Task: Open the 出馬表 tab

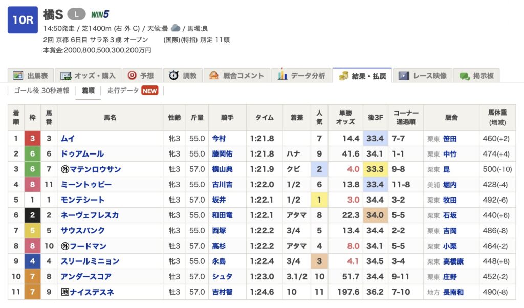Action: (30, 76)
